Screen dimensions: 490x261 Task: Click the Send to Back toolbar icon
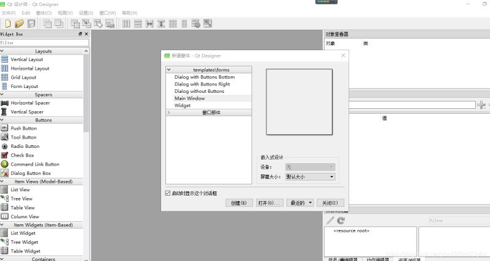47,23
